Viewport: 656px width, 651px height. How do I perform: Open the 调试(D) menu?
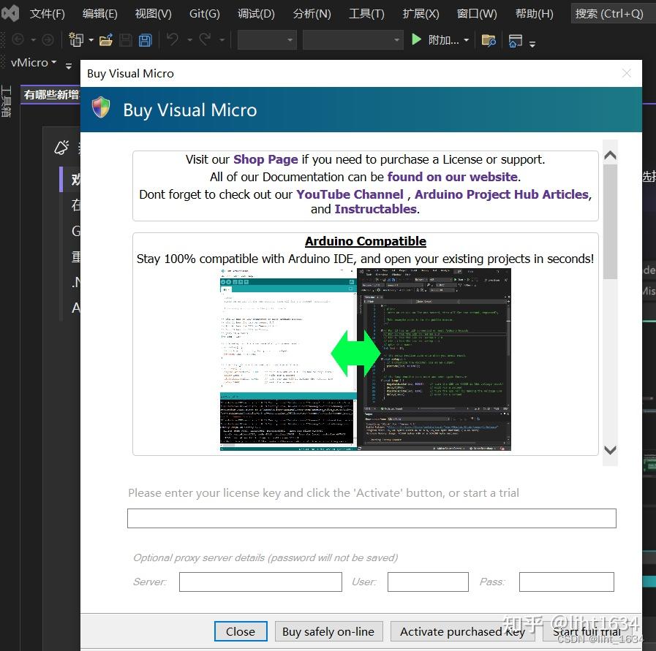256,12
